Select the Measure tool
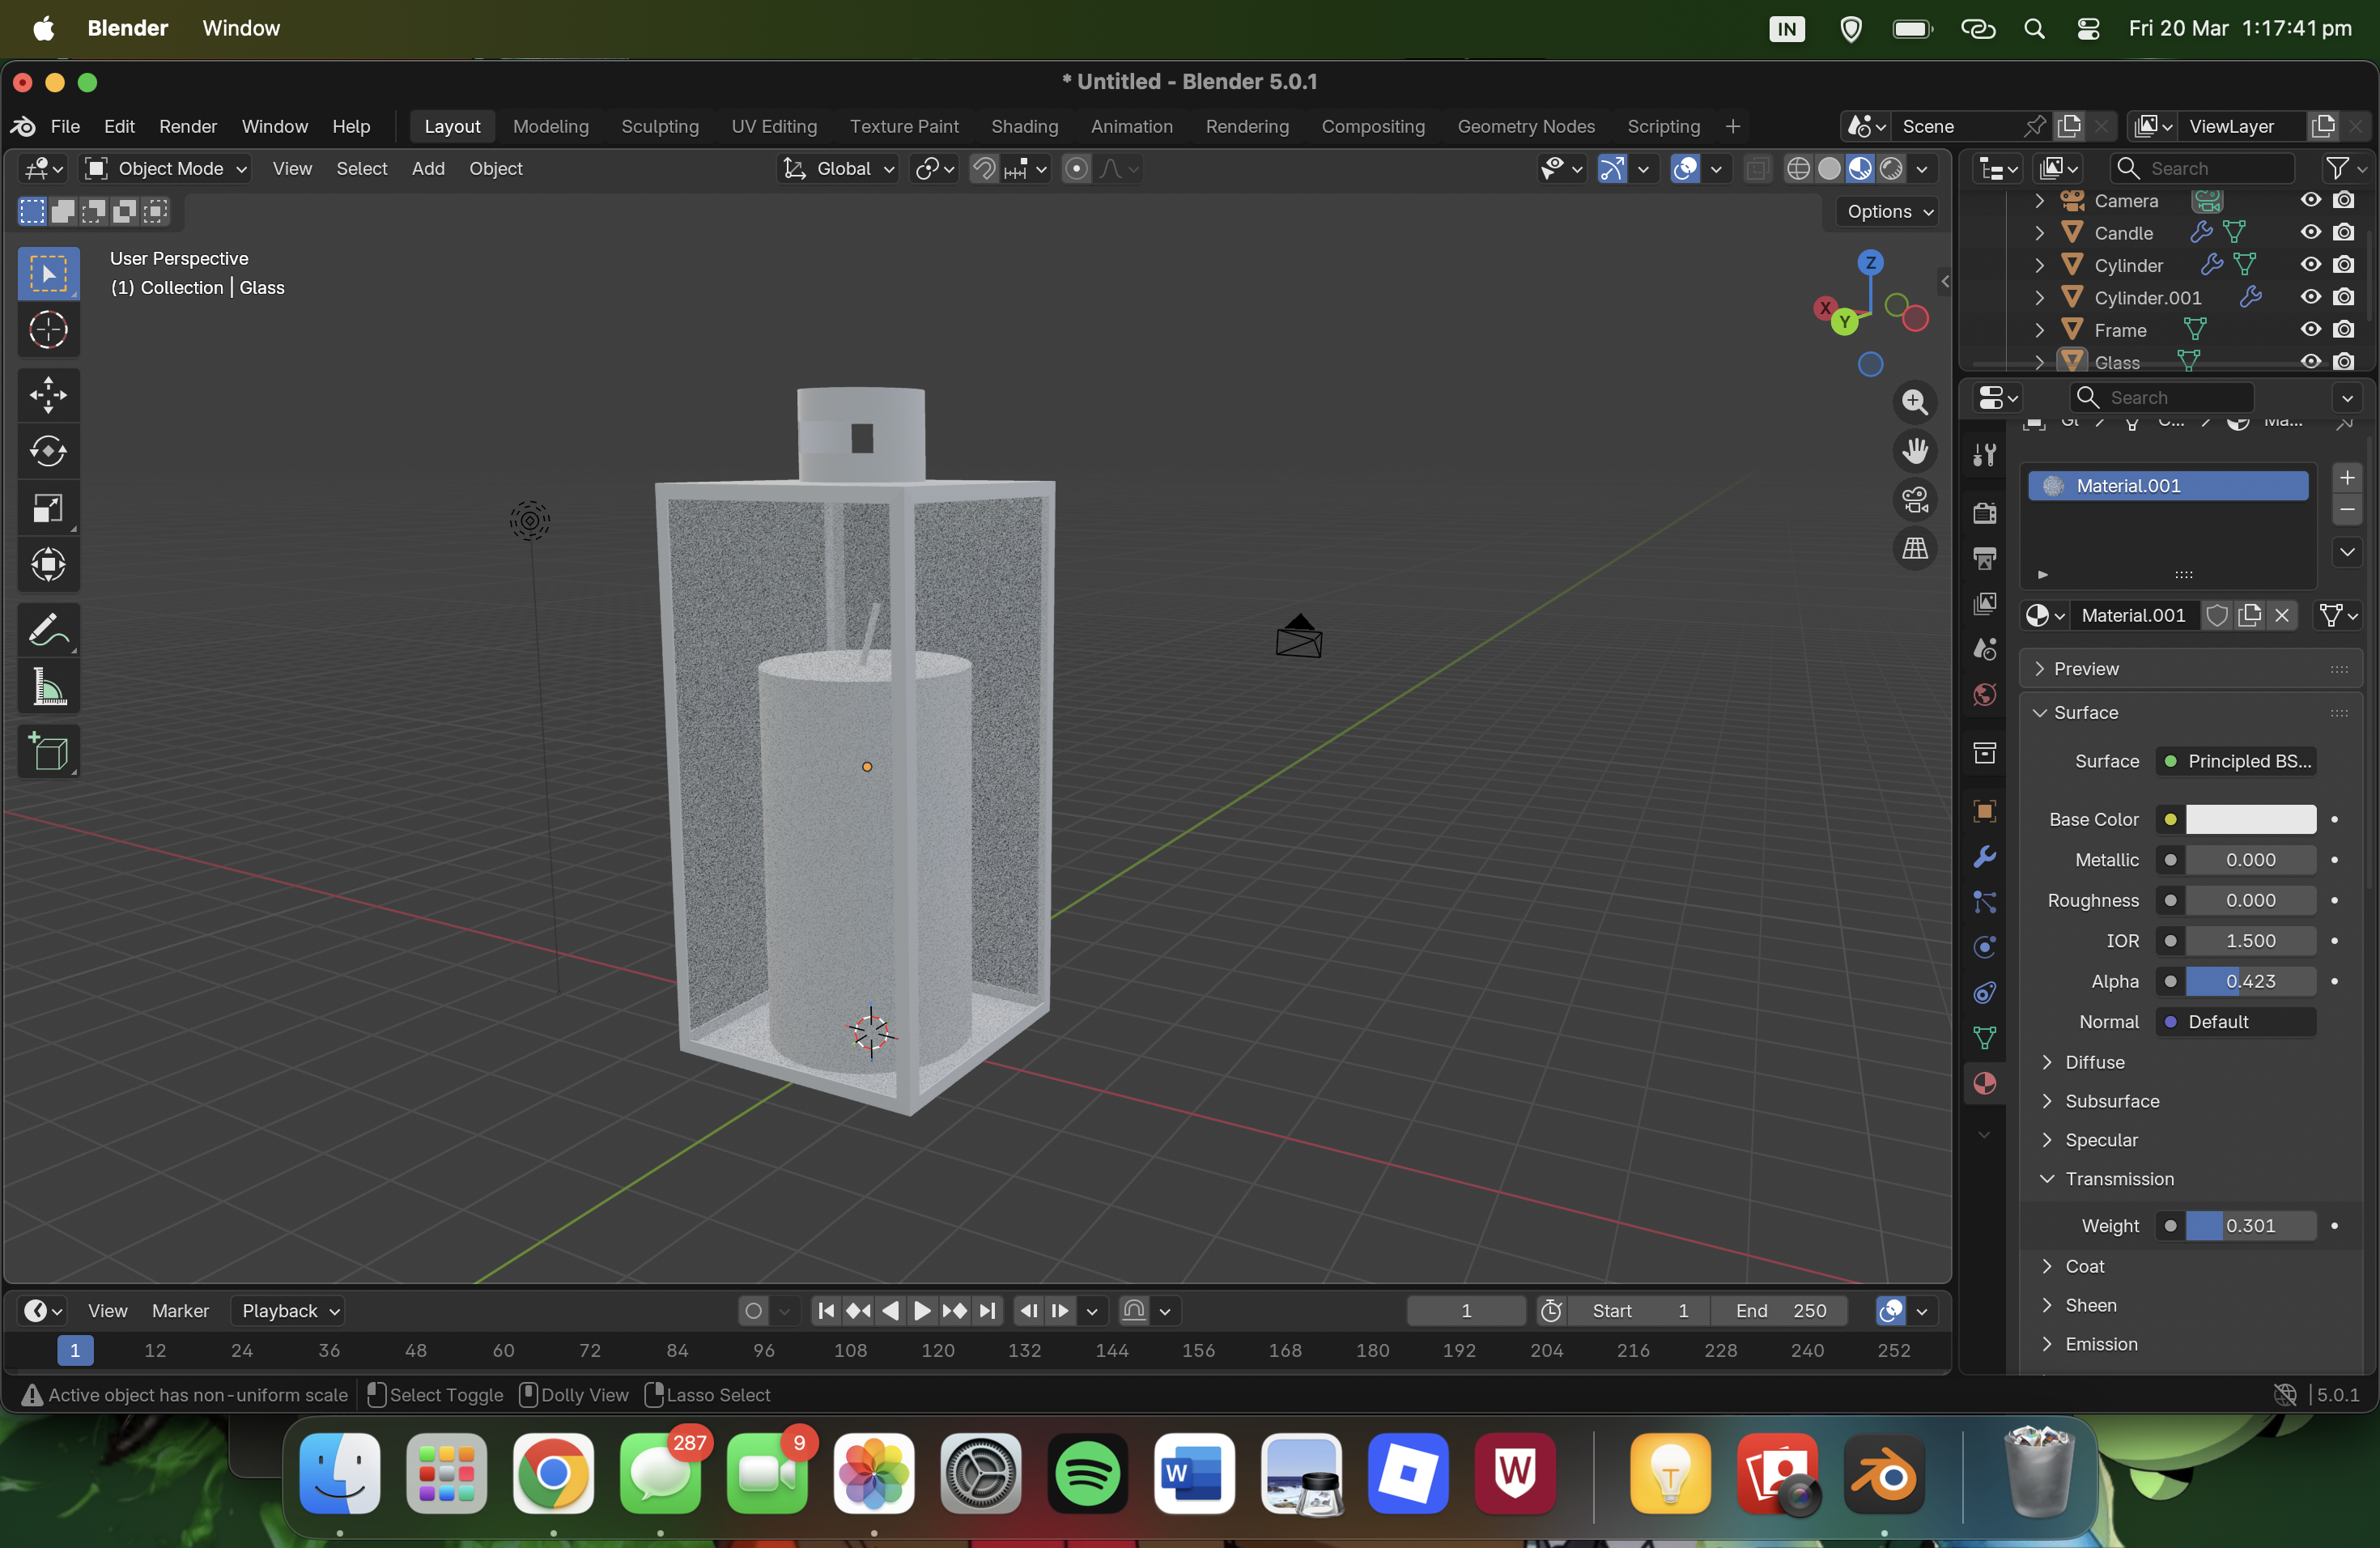2380x1548 pixels. tap(48, 688)
